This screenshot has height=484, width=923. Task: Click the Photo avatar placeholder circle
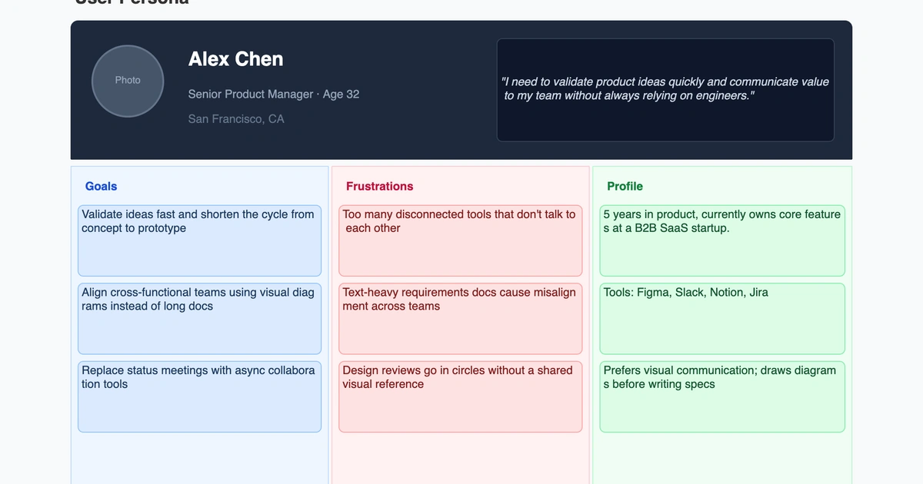coord(128,81)
